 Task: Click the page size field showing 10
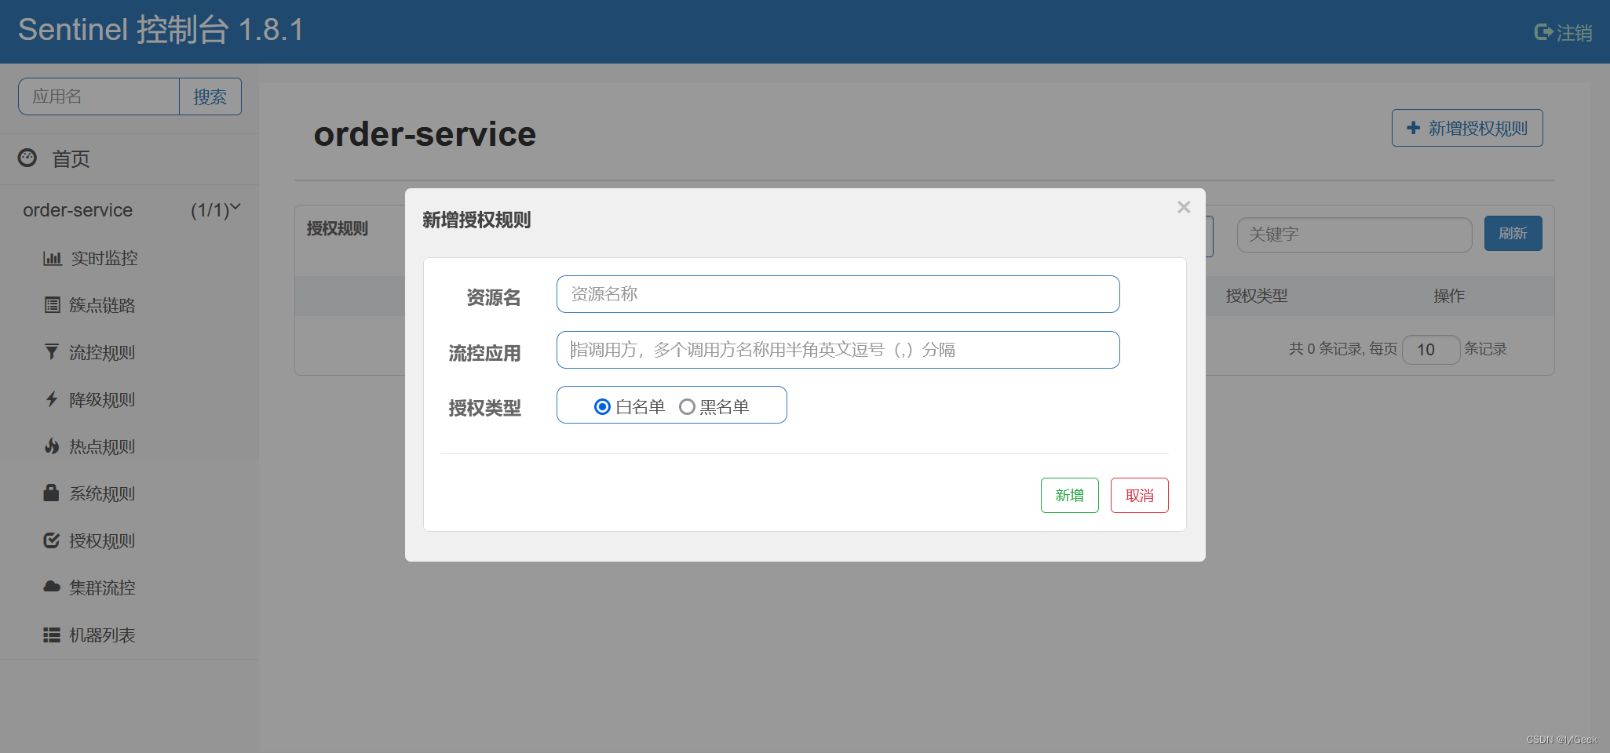click(1431, 349)
